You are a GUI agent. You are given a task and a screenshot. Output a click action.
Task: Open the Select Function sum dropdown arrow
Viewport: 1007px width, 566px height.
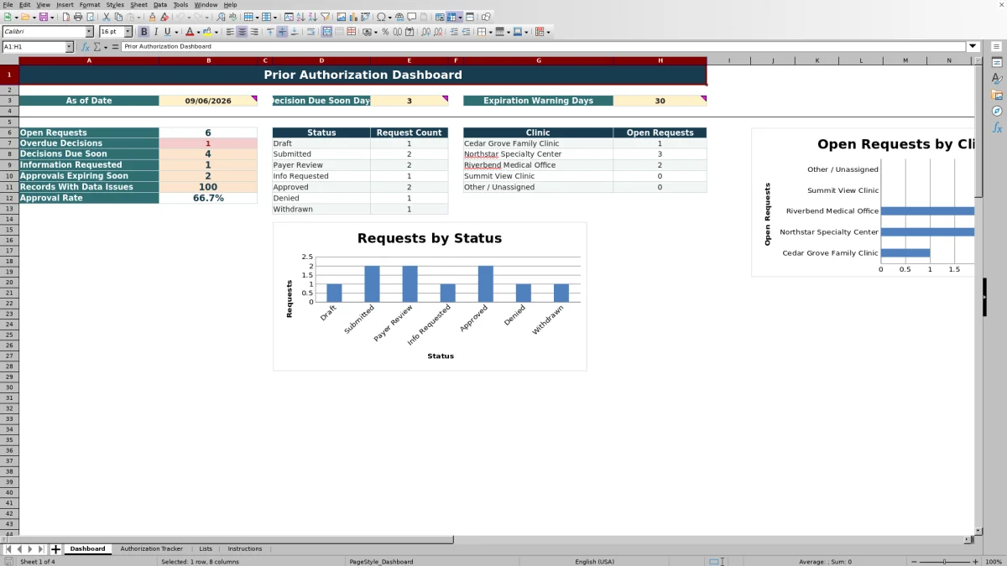coord(106,47)
